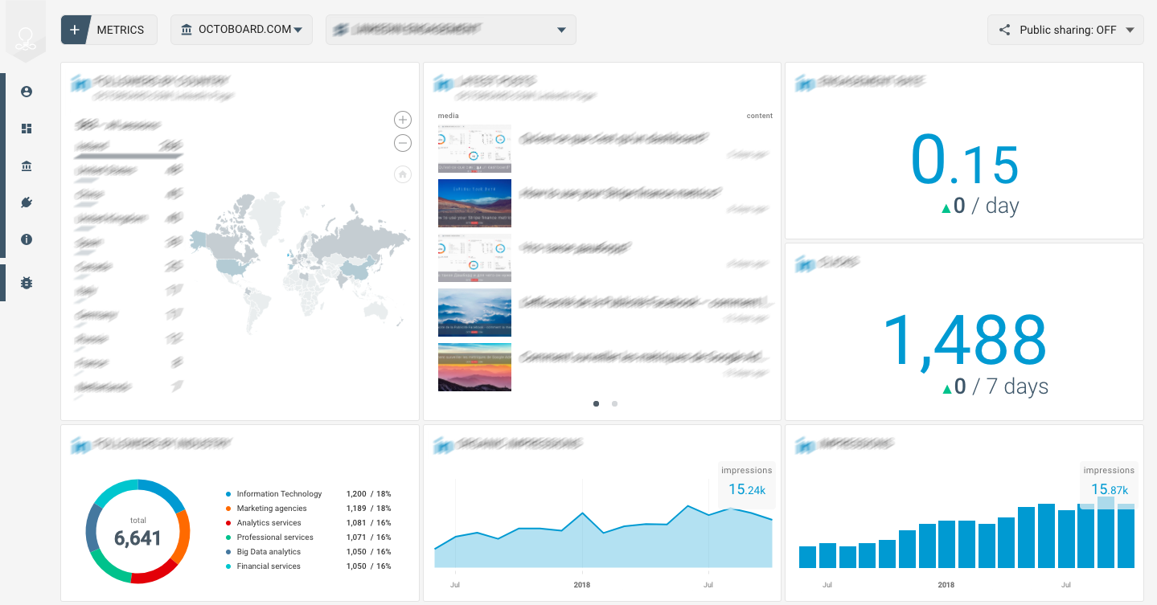Open the Public sharing dropdown arrow
This screenshot has height=605, width=1157.
coord(1131,29)
